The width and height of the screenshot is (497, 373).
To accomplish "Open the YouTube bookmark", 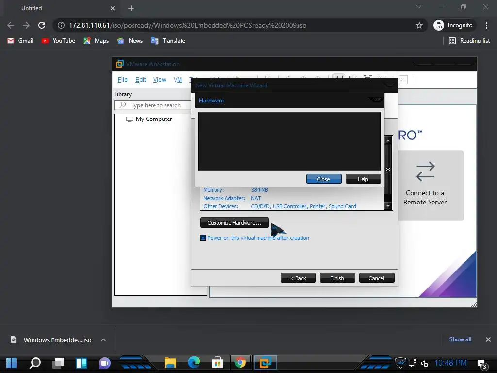I will (58, 41).
